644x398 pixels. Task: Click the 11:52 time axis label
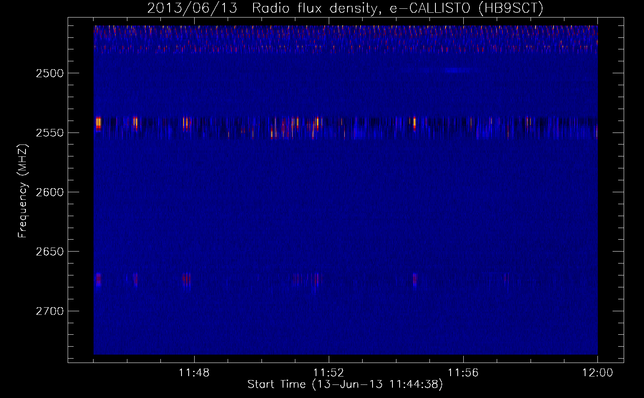pos(329,373)
